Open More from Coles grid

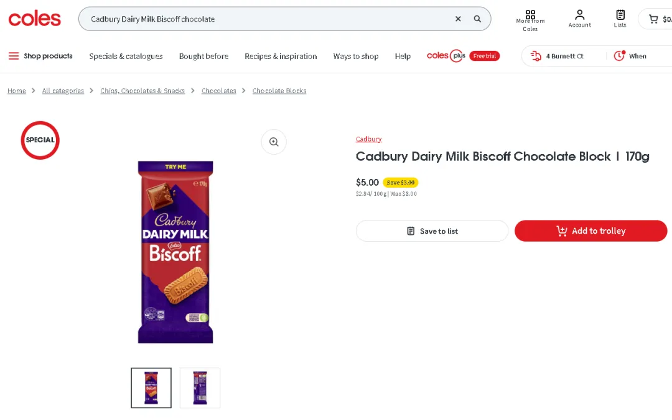tap(530, 19)
